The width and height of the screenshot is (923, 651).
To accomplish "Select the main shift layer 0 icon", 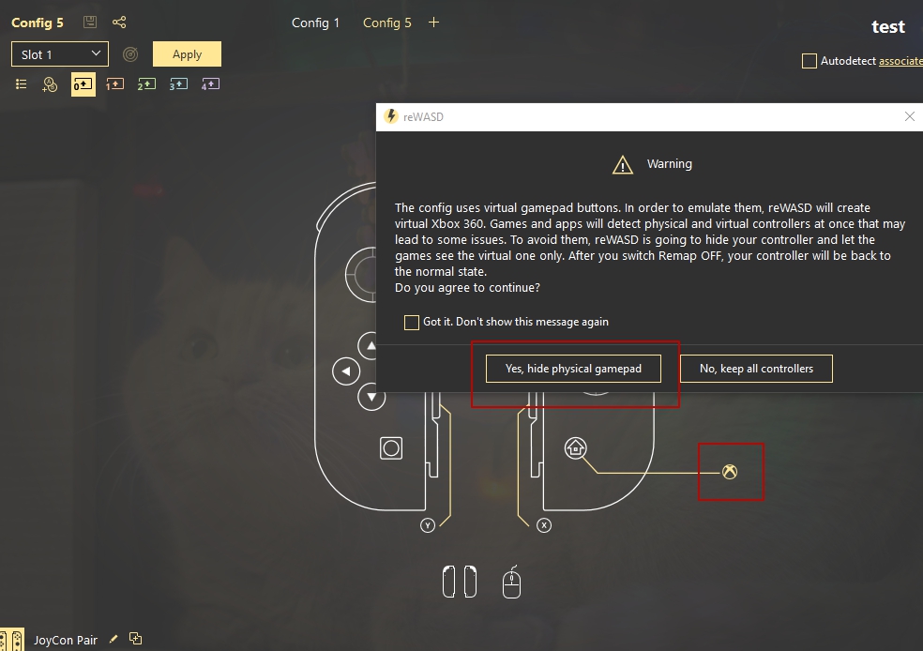I will [83, 84].
